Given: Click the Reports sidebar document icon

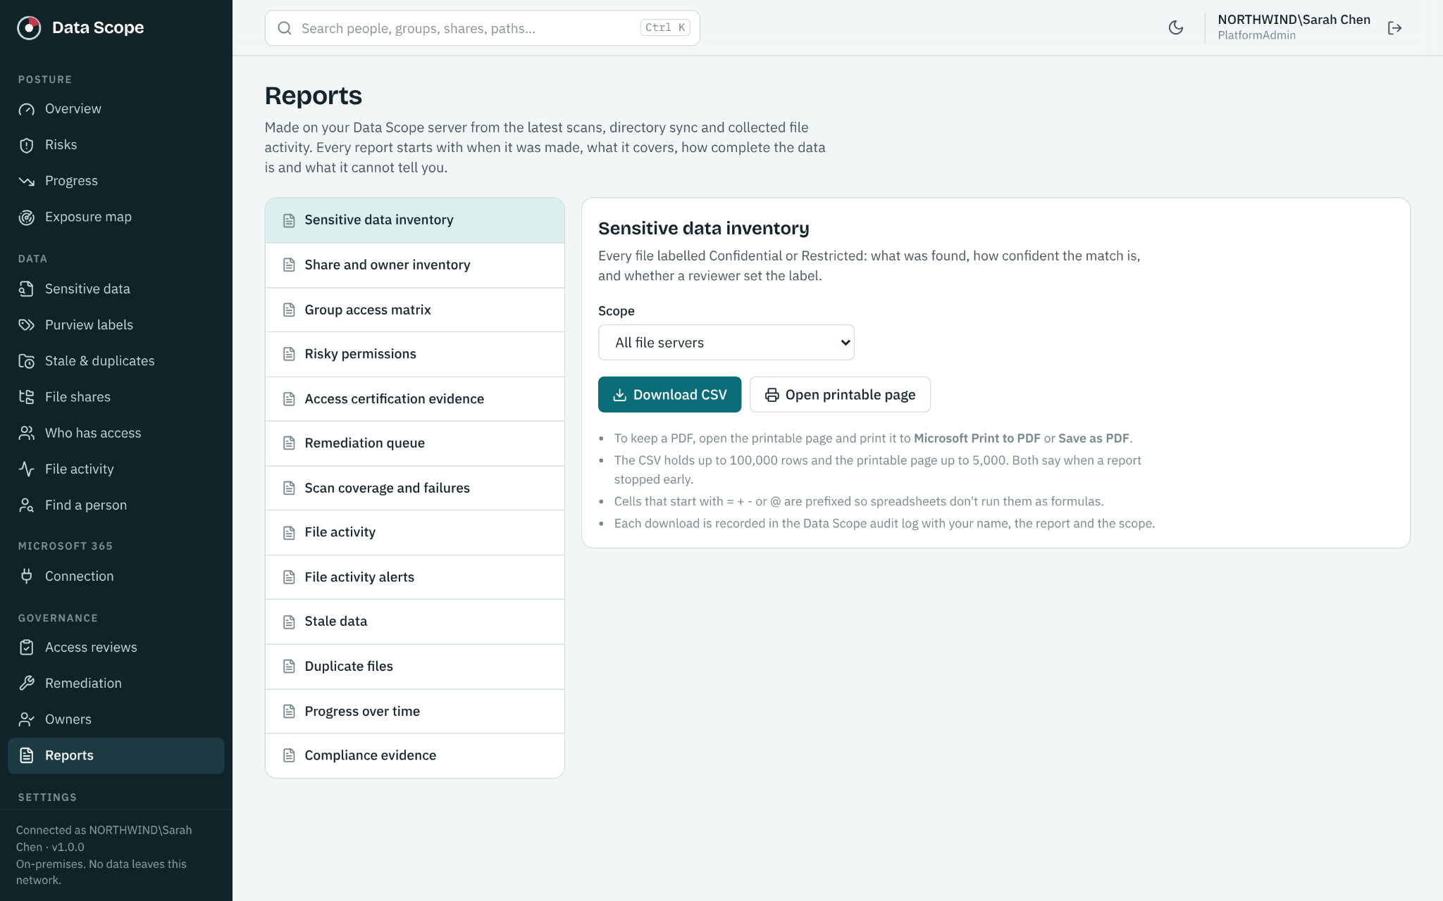Looking at the screenshot, I should (27, 755).
